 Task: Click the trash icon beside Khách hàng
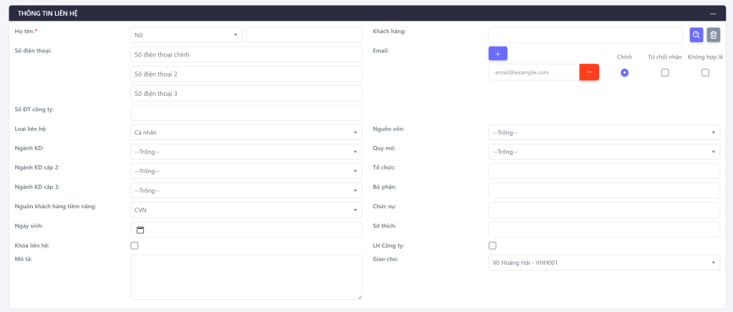(713, 34)
